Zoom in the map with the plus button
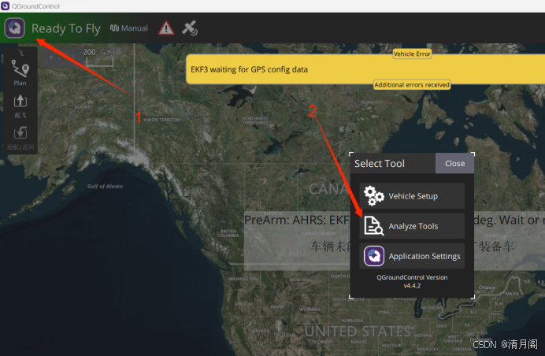545x356 pixels. click(51, 57)
